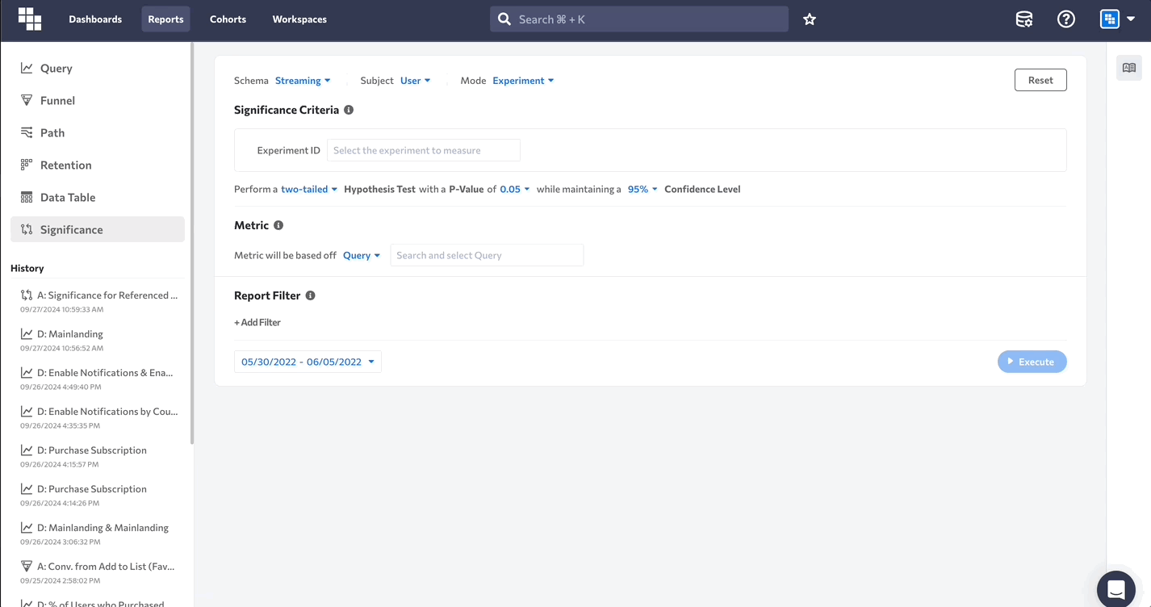Viewport: 1151px width, 607px height.
Task: Show Report Filter info tooltip icon
Action: click(310, 295)
